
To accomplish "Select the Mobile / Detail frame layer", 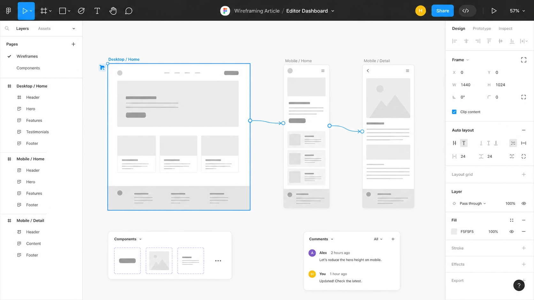I will [x=30, y=221].
